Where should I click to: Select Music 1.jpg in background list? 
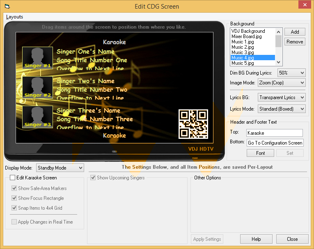[x=253, y=42]
